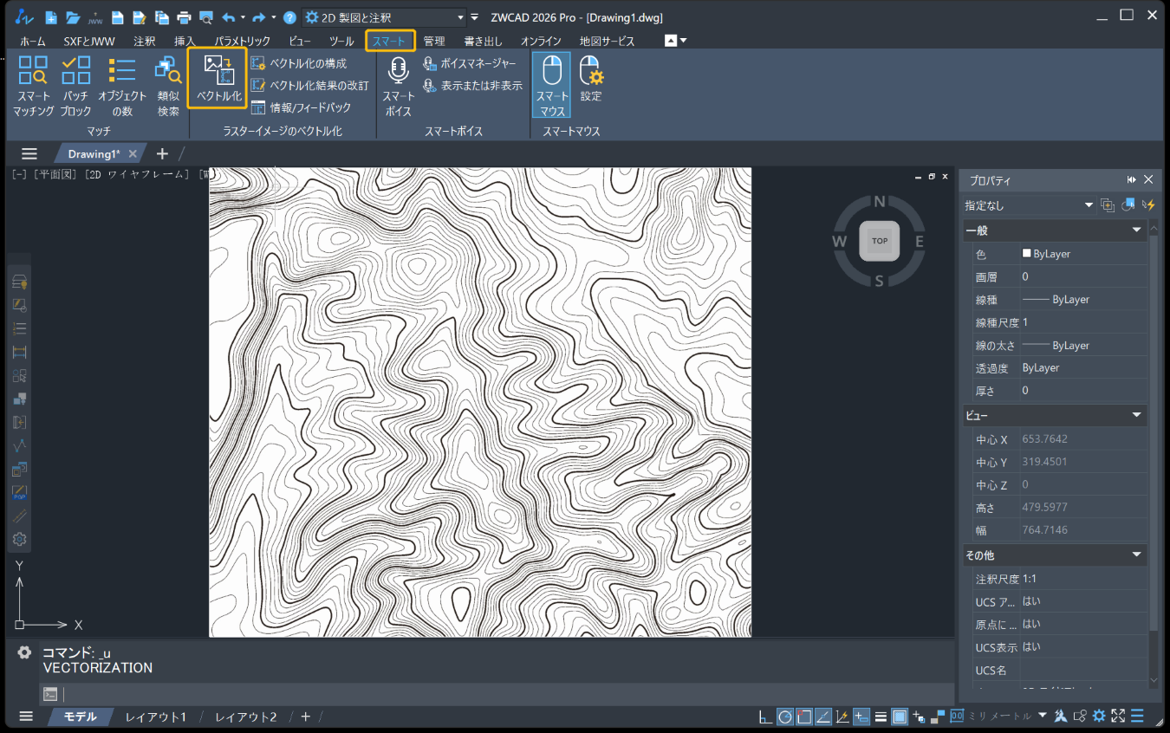The image size is (1170, 733).
Task: Add a new drawing tab with the plus button
Action: 162,153
